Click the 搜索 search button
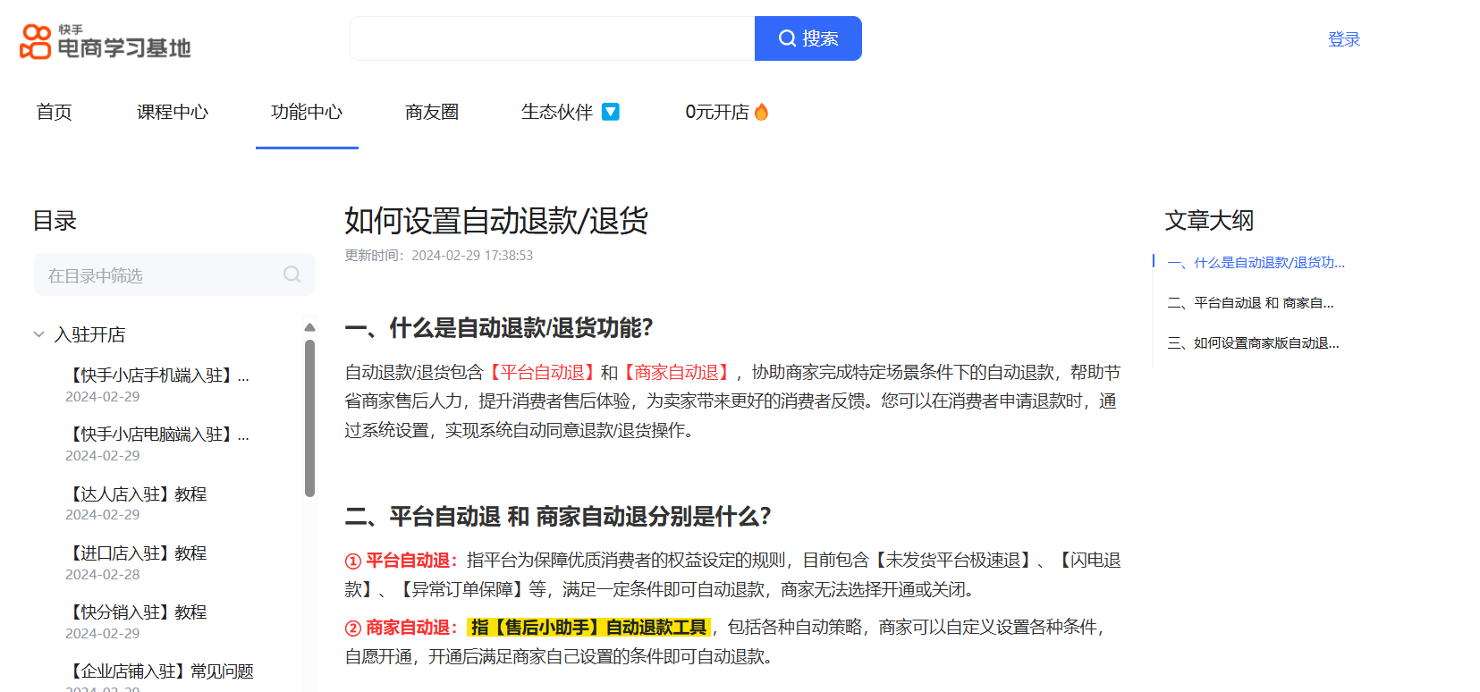 [808, 38]
